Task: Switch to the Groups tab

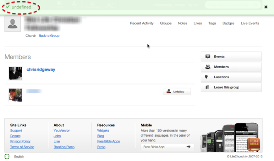Action: point(166,23)
